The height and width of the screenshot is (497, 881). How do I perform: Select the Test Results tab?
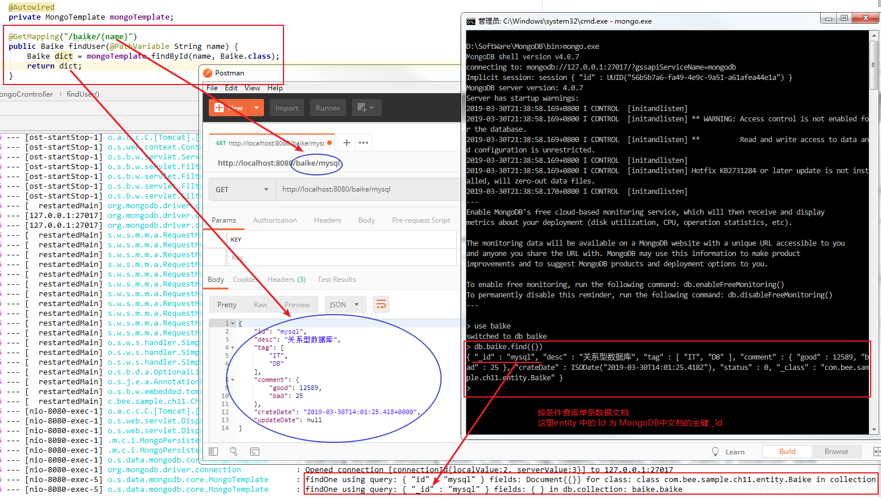[x=336, y=280]
